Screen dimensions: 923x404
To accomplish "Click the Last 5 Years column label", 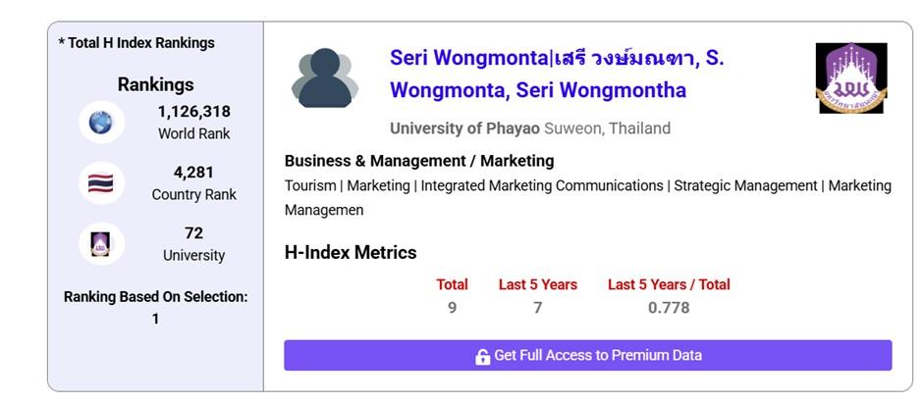I will 537,284.
